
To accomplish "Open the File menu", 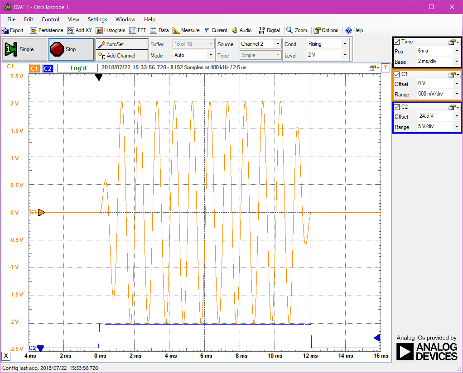I will tap(11, 19).
